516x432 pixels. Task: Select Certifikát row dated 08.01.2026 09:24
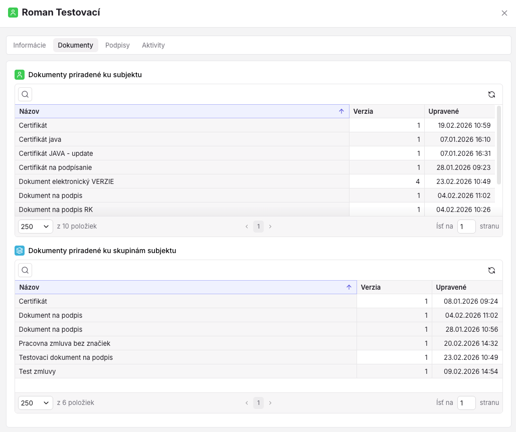point(259,301)
